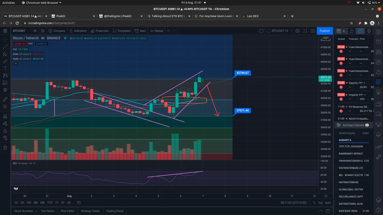This screenshot has height=215, width=383.
Task: Open the 4h interval dropdown
Action: point(35,31)
